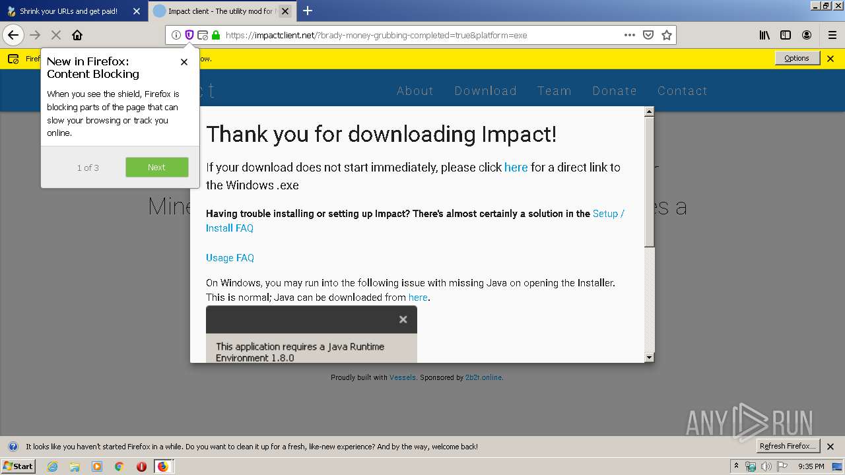Dismiss the Content Blocking tooltip
Screen dimensions: 845x475
tap(184, 62)
